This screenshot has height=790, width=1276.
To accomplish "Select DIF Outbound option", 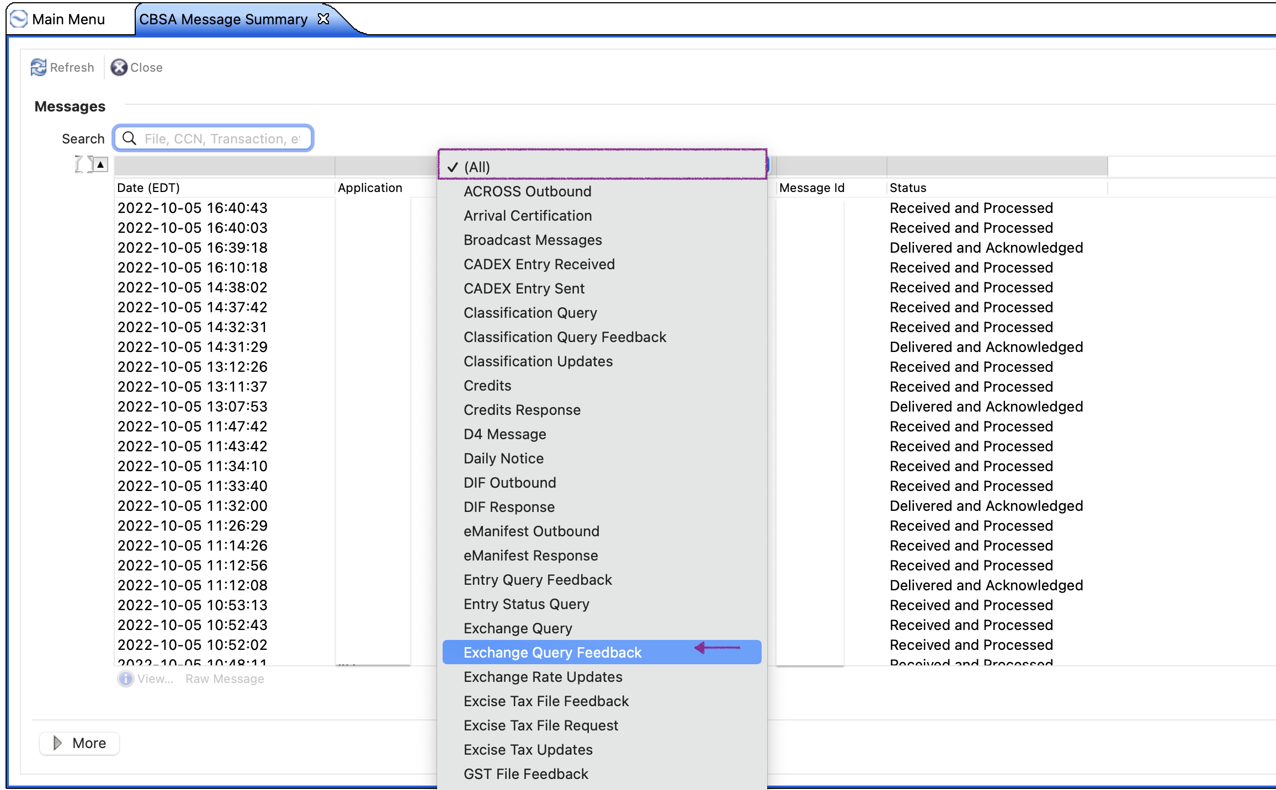I will [602, 483].
